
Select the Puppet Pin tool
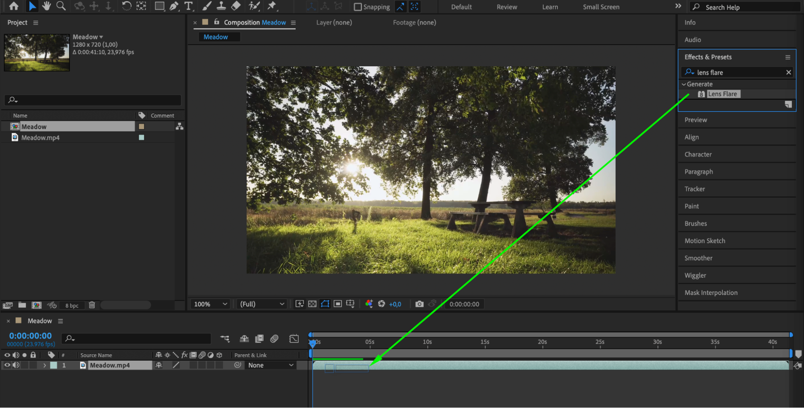coord(272,6)
